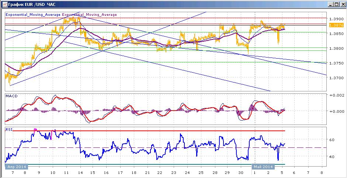Click date 23 on the time axis

pos(174,172)
